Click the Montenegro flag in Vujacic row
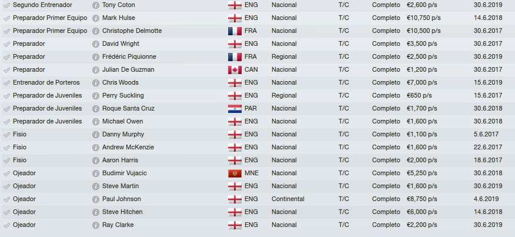 coord(235,173)
